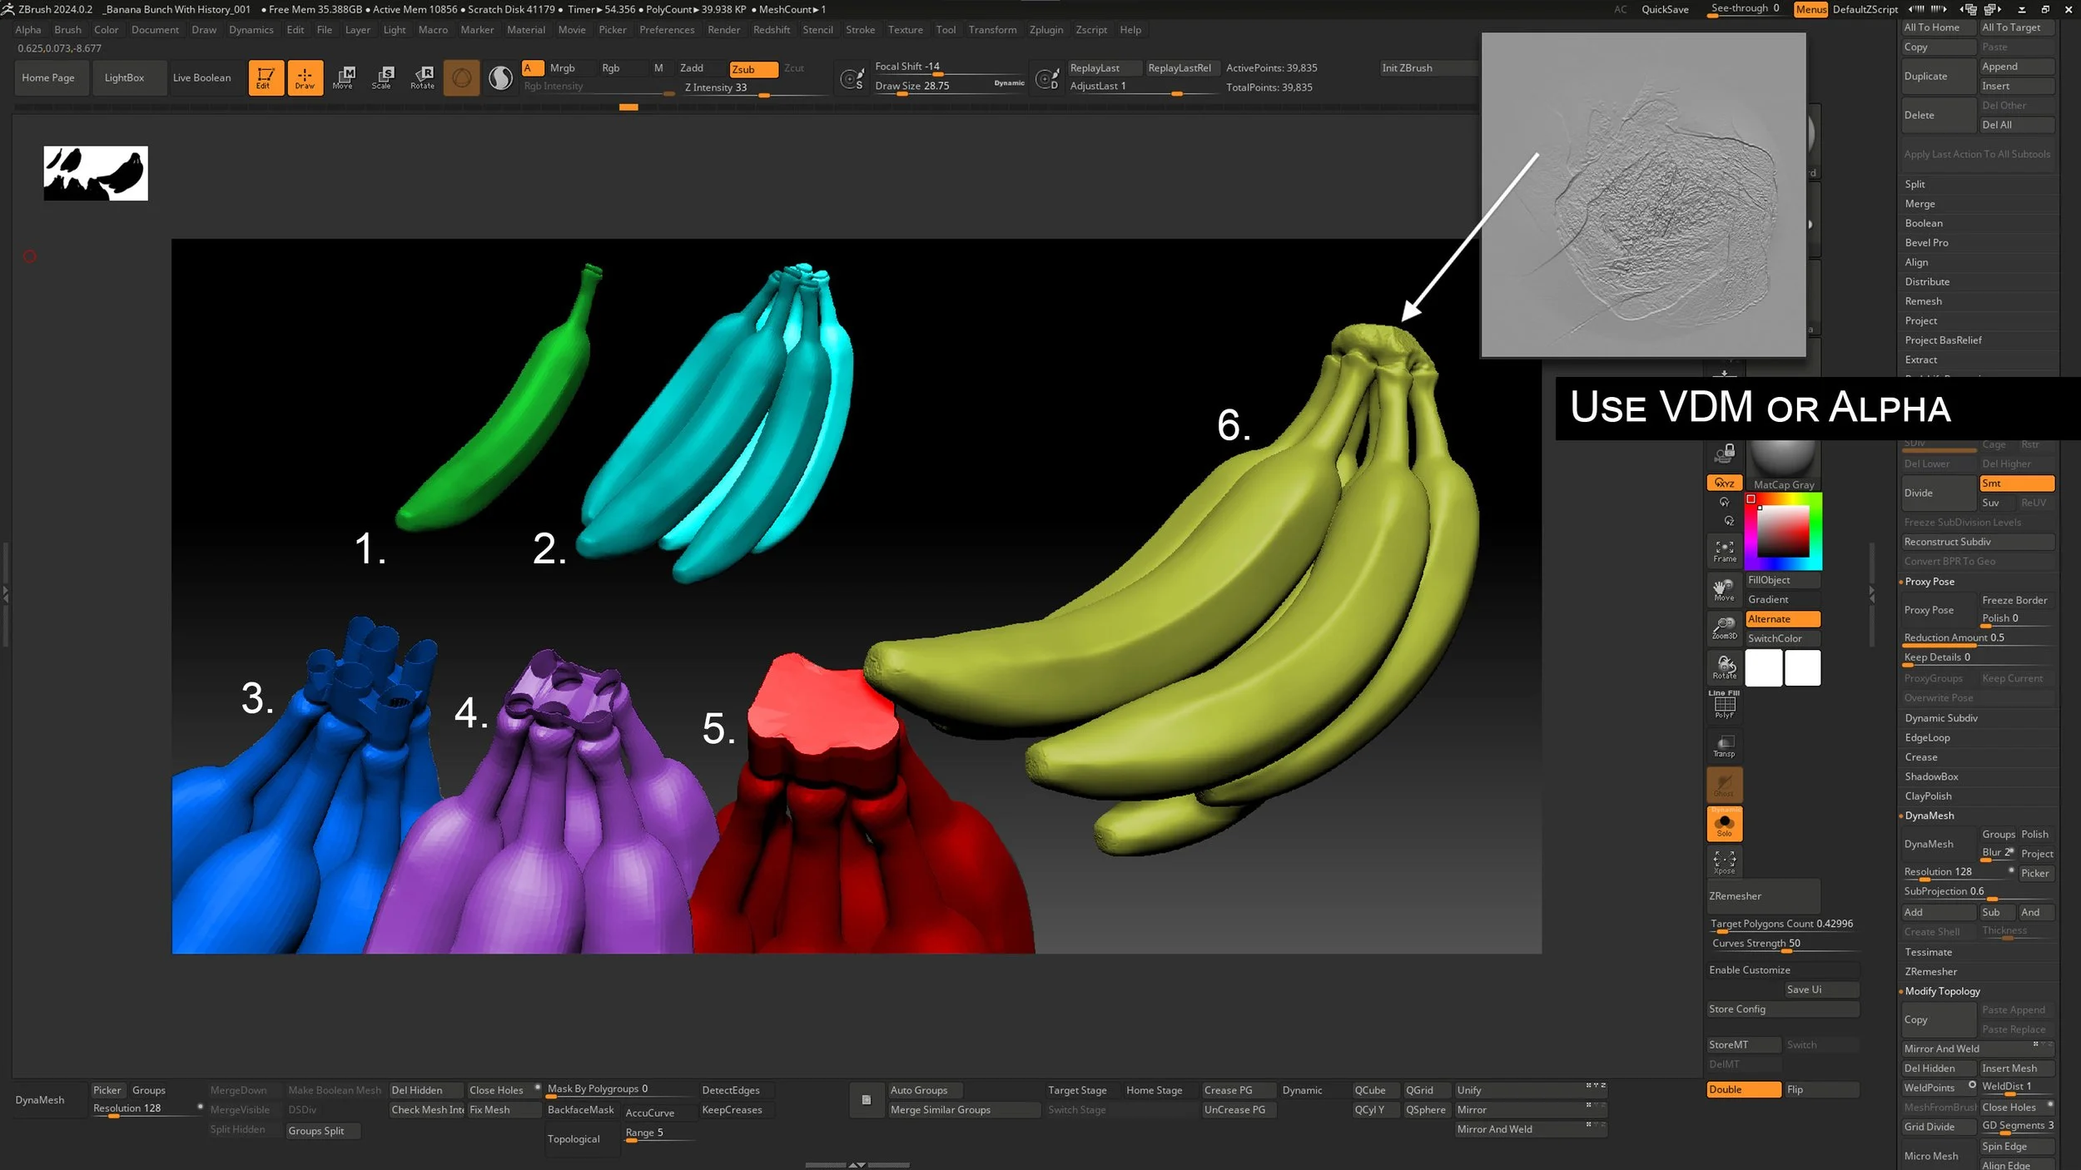Image resolution: width=2081 pixels, height=1170 pixels.
Task: Turn off the Double display option
Action: coord(1743,1090)
